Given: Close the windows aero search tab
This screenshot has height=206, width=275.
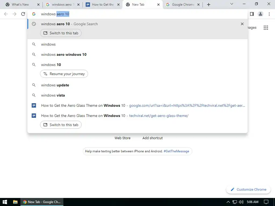Looking at the screenshot, I should point(78,5).
